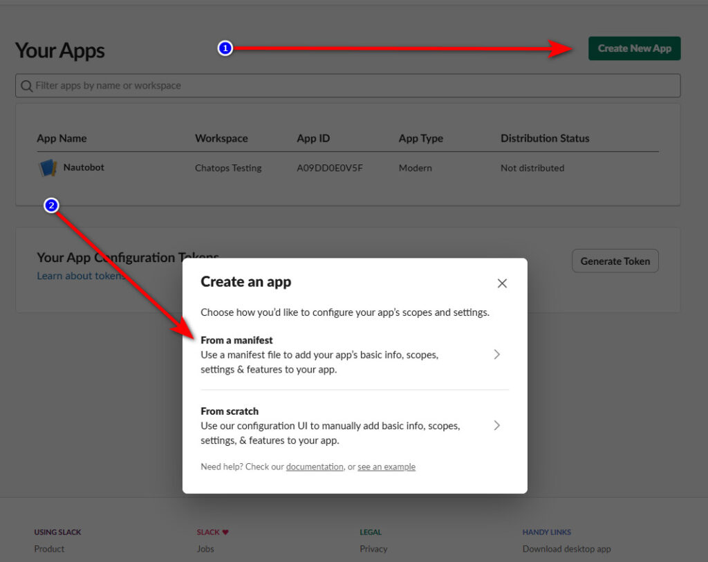This screenshot has height=562, width=708.
Task: Click the App ID column header
Action: (x=313, y=138)
